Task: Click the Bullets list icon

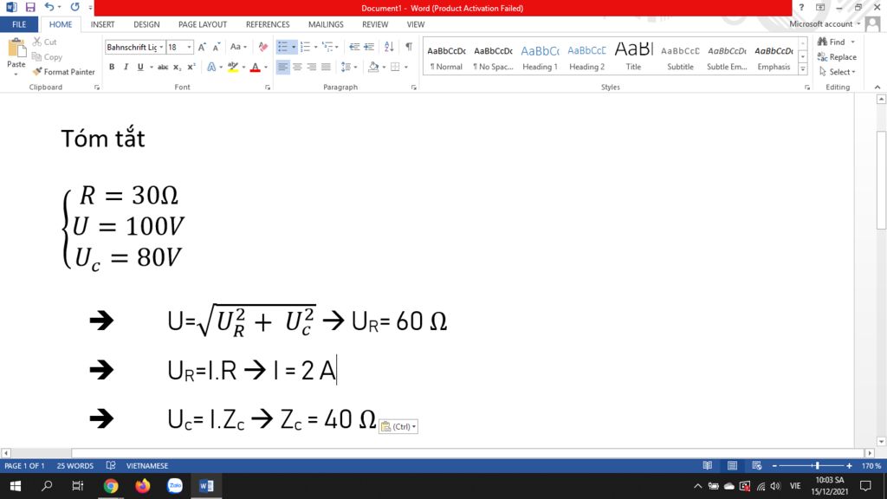Action: pos(283,47)
